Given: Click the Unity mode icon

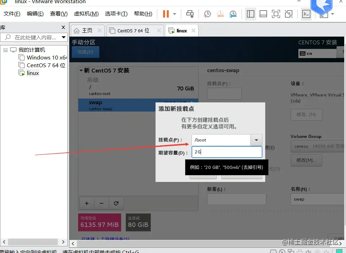Looking at the screenshot, I should (289, 14).
